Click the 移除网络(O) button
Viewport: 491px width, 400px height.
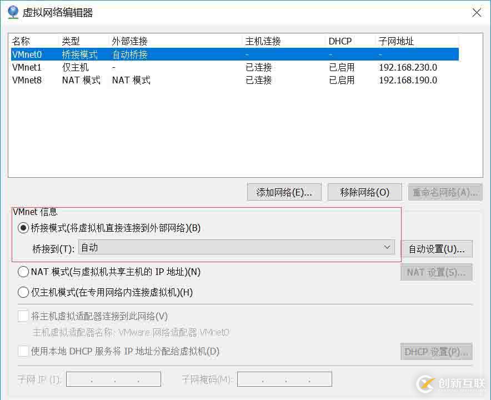[364, 192]
